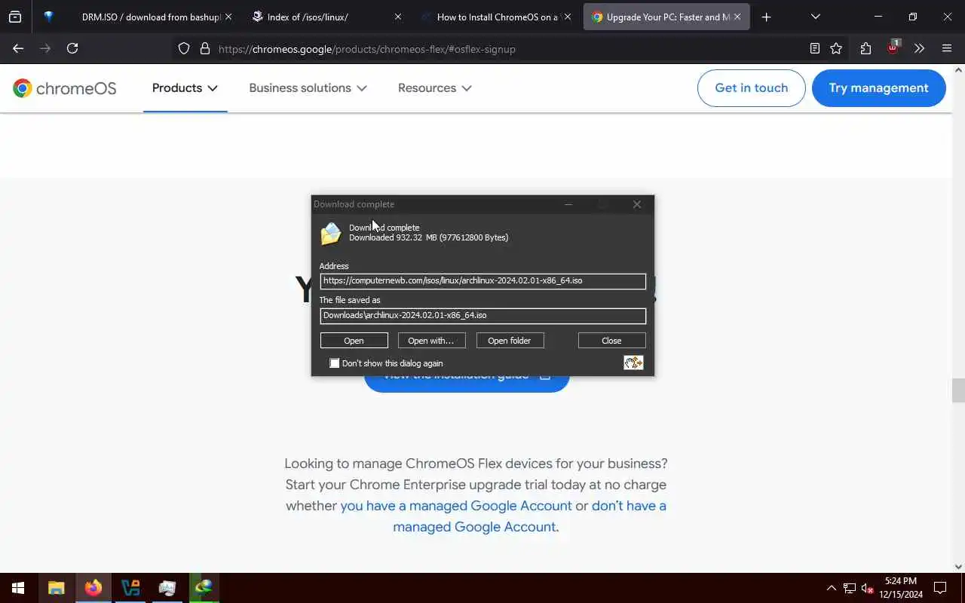Click the chromeOS logo
This screenshot has height=603, width=965.
[65, 88]
